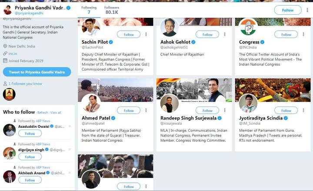Image resolution: width=313 pixels, height=191 pixels.
Task: Expand three-dot menu on Ahmed Patel card
Action: [x=146, y=110]
